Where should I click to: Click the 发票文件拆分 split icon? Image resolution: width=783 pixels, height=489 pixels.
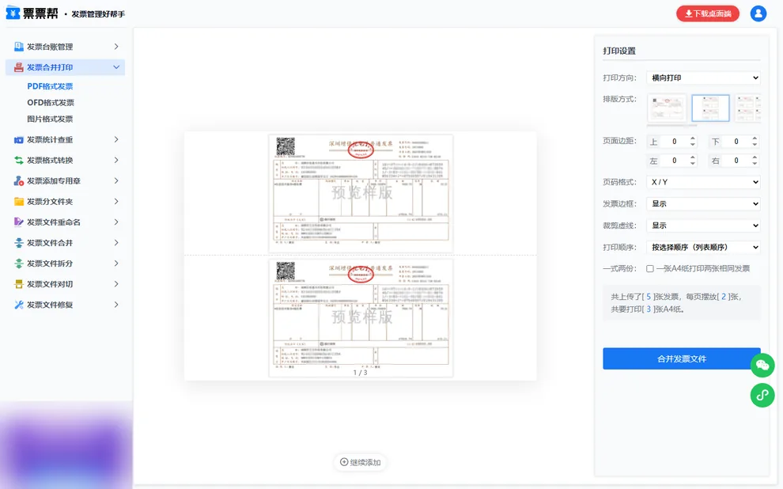click(x=19, y=263)
